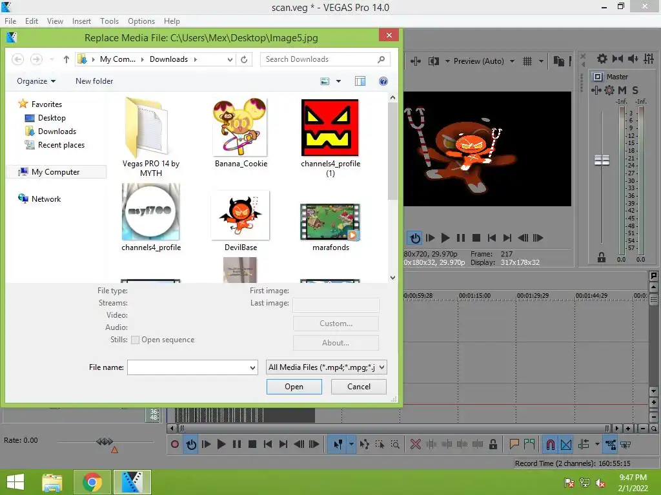Click the Master volume fader handle

tap(602, 160)
